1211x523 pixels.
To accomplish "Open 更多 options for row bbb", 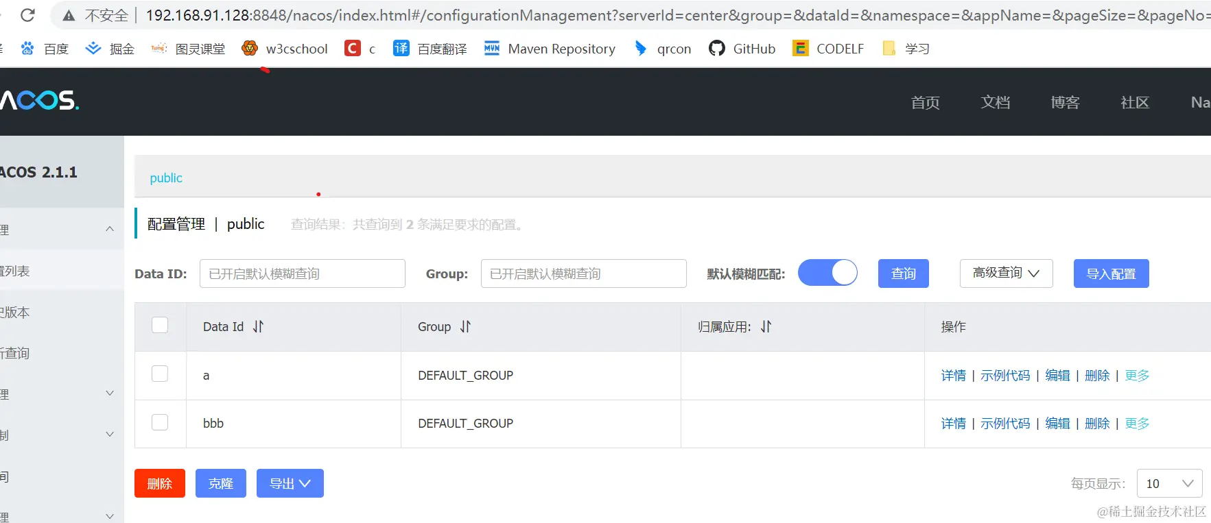I will click(1137, 424).
